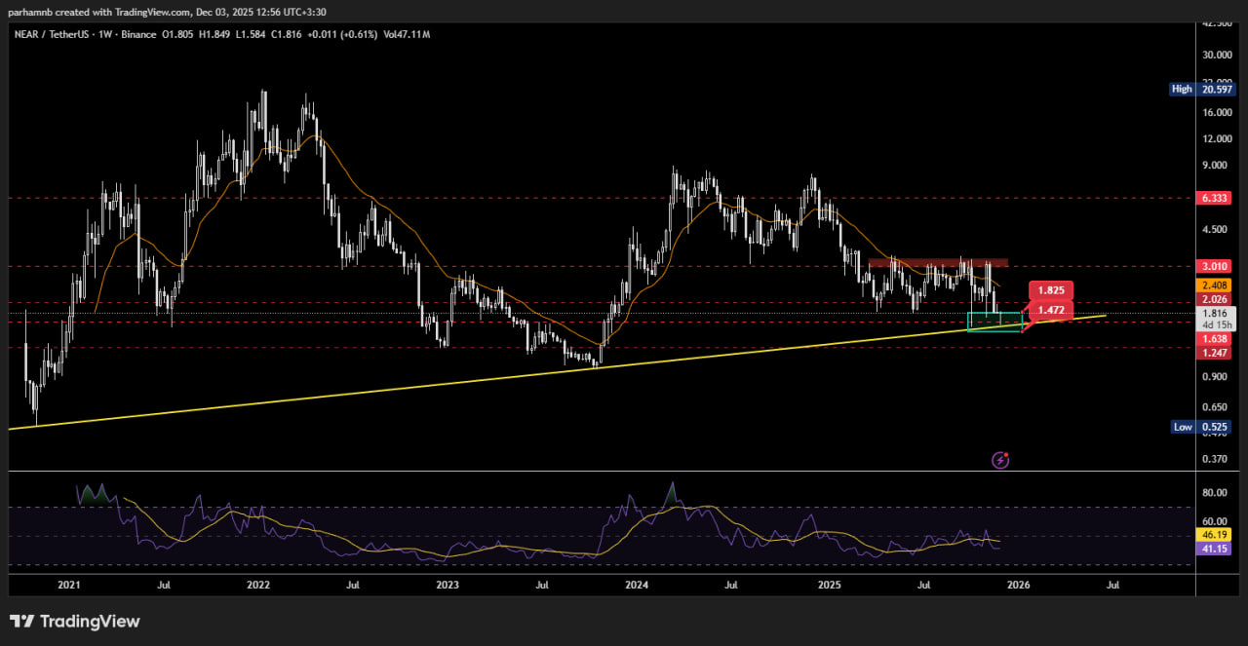The image size is (1248, 646).
Task: Click the TradingView logo in the bottom corner
Action: tap(75, 622)
